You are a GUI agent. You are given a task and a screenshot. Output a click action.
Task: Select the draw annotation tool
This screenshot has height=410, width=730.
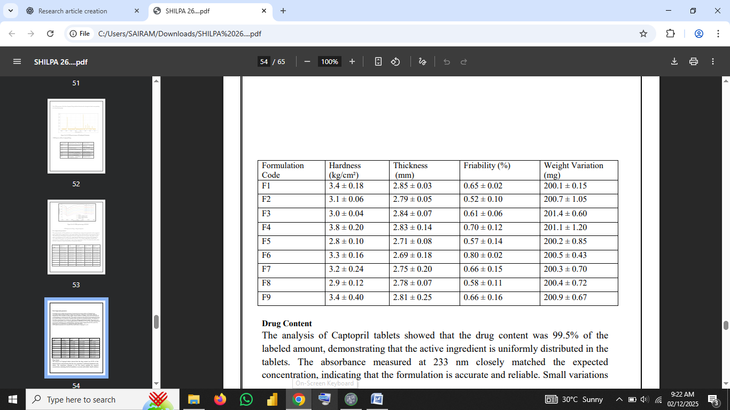tap(422, 61)
